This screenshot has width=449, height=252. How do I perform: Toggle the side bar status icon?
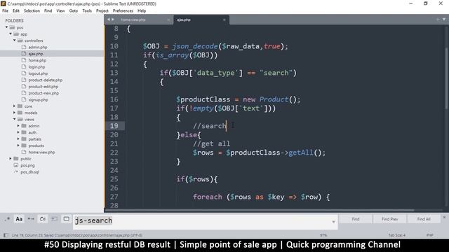(6, 235)
